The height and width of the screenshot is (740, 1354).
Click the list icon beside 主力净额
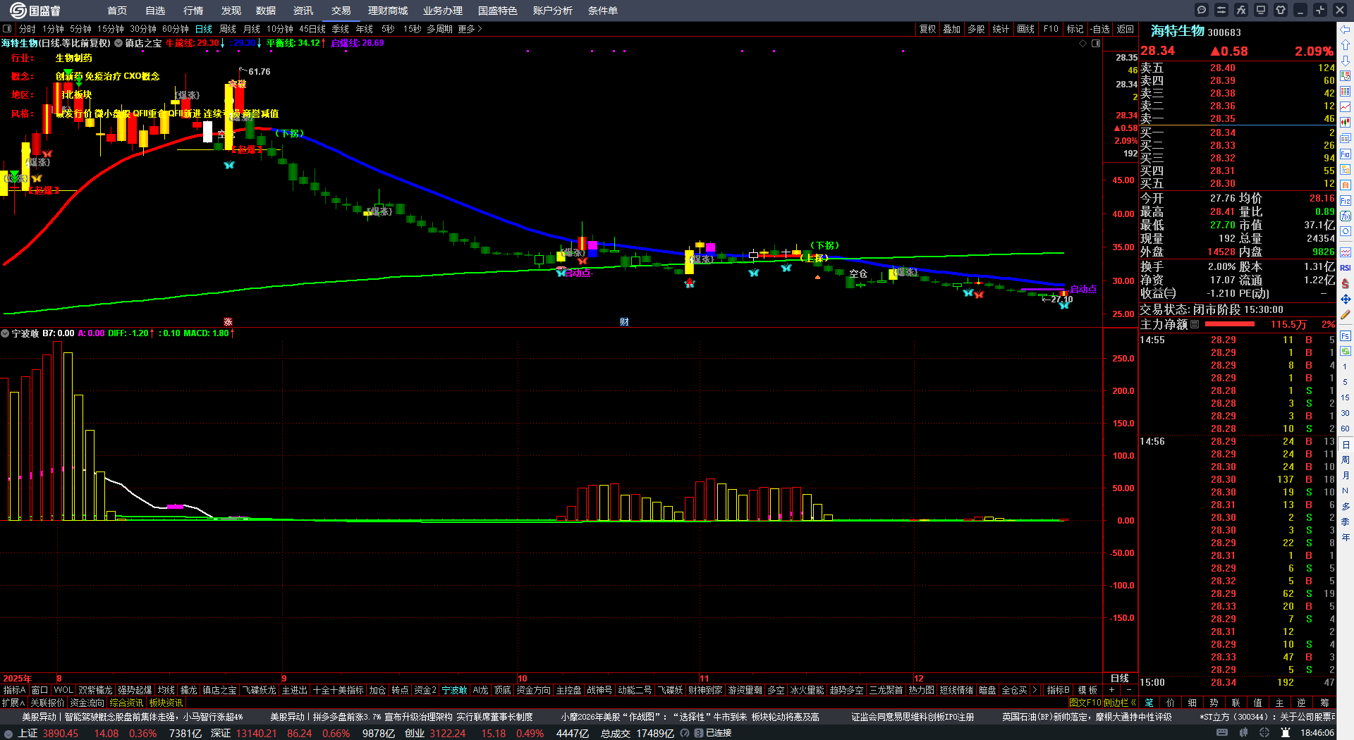(x=1195, y=324)
